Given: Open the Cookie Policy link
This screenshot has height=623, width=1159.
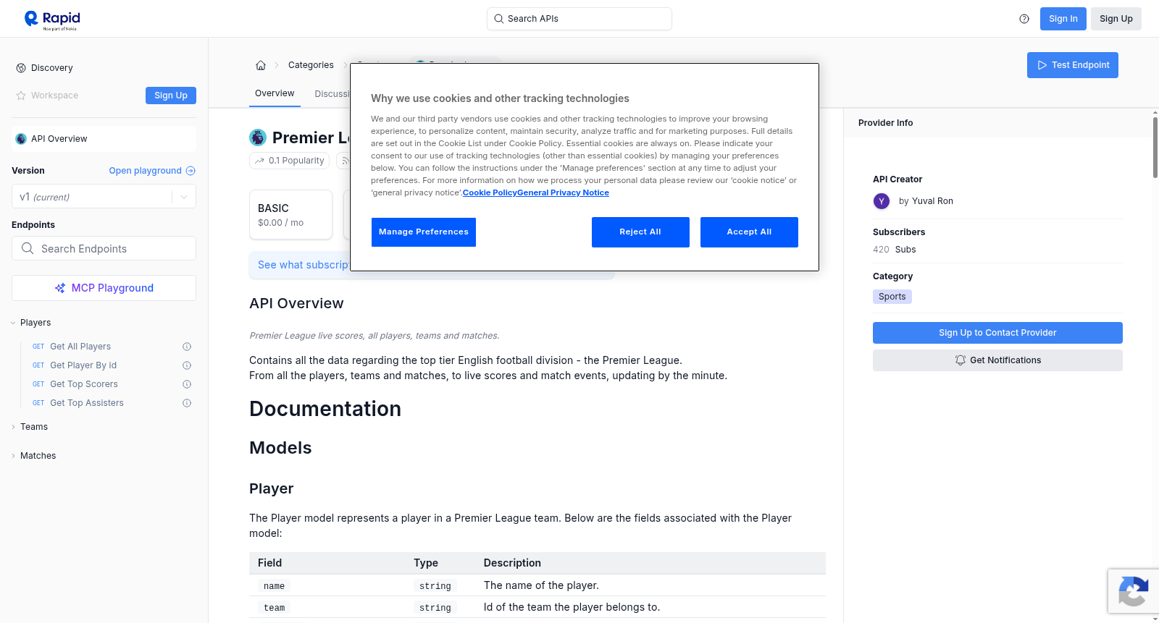Looking at the screenshot, I should click(x=490, y=192).
